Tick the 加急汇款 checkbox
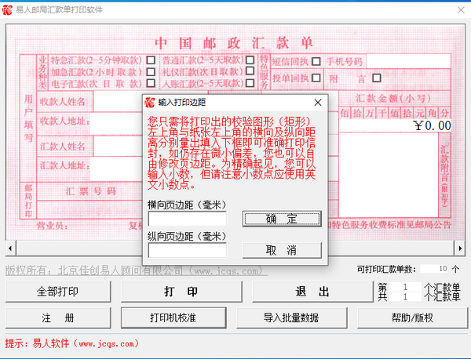 151,71
